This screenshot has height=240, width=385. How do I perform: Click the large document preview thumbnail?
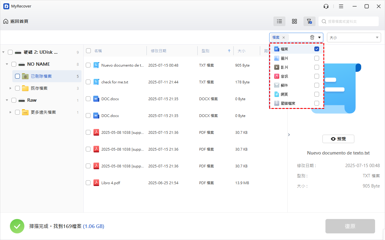pyautogui.click(x=336, y=88)
